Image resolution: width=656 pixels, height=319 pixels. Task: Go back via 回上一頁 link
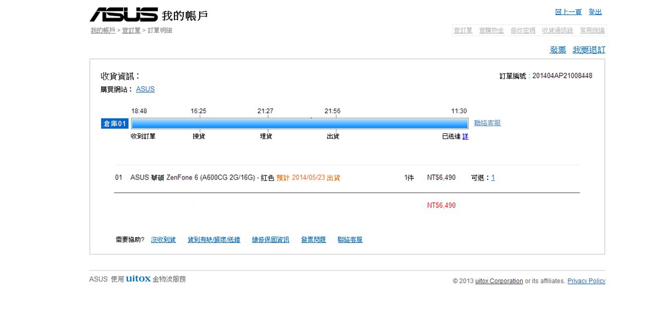[568, 12]
